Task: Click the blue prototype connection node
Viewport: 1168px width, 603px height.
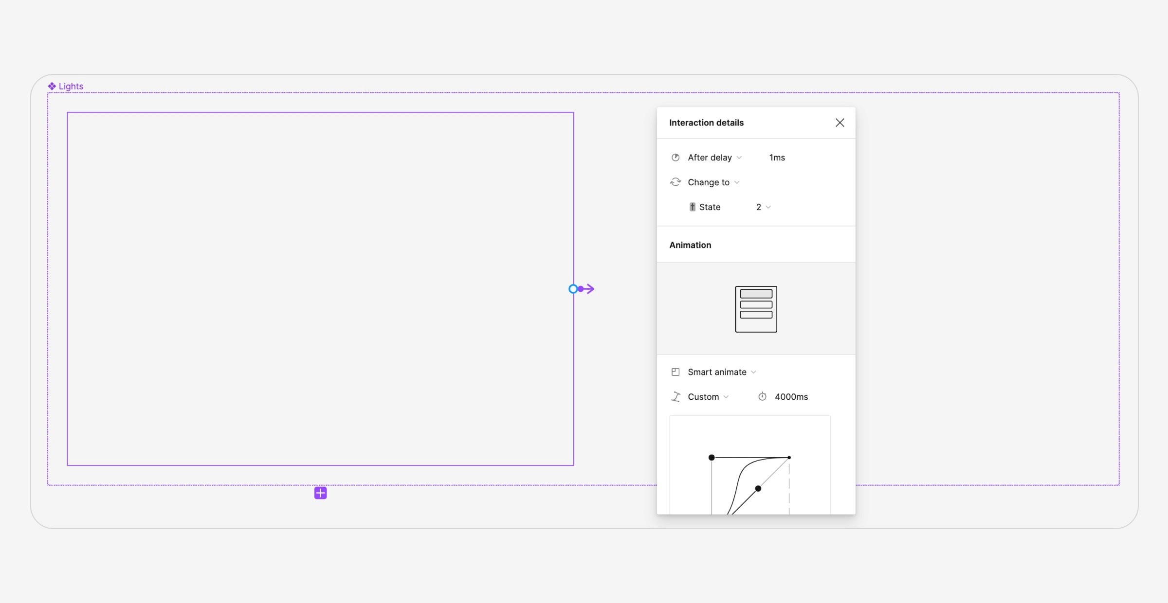Action: [x=573, y=289]
